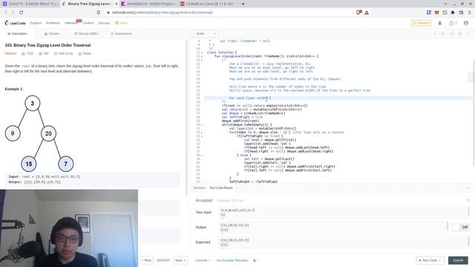The width and height of the screenshot is (475, 267).
Task: Collapse code fold at class Solution line
Action: [x=202, y=53]
